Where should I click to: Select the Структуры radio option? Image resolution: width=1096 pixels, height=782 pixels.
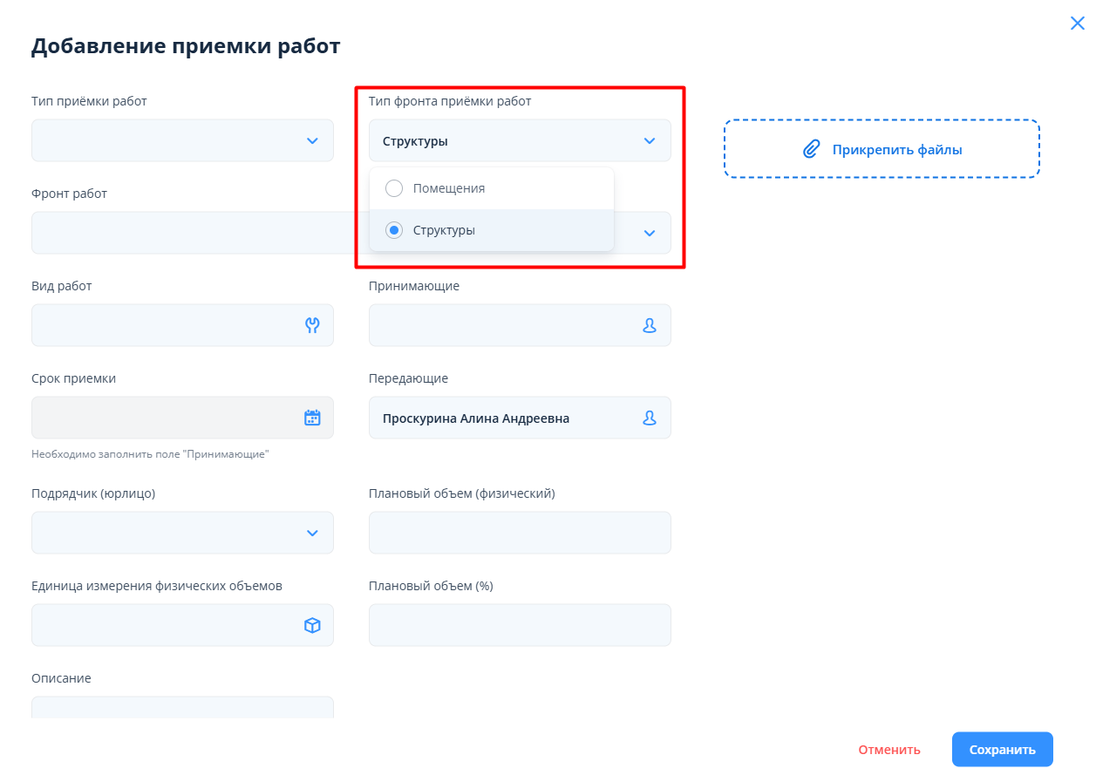[394, 231]
